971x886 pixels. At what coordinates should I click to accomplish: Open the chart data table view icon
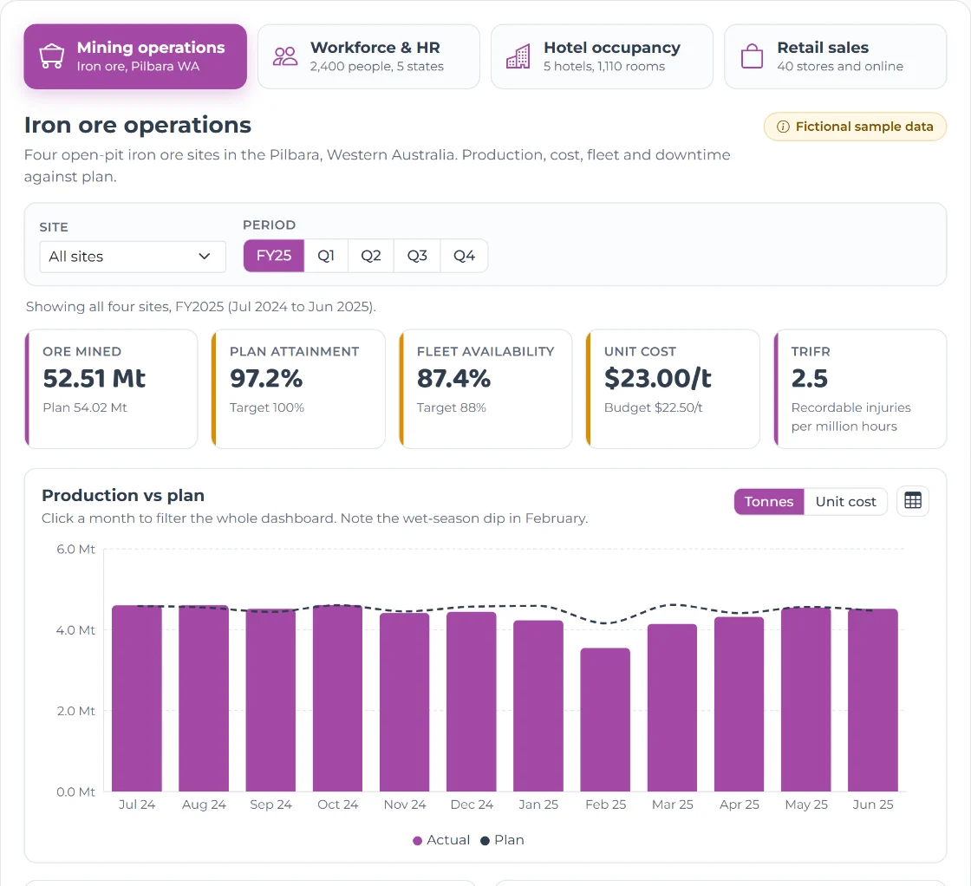tap(913, 501)
